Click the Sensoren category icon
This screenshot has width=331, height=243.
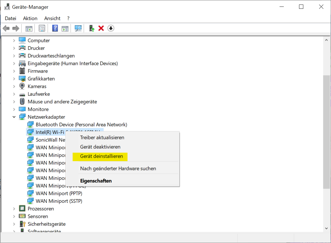click(x=22, y=216)
